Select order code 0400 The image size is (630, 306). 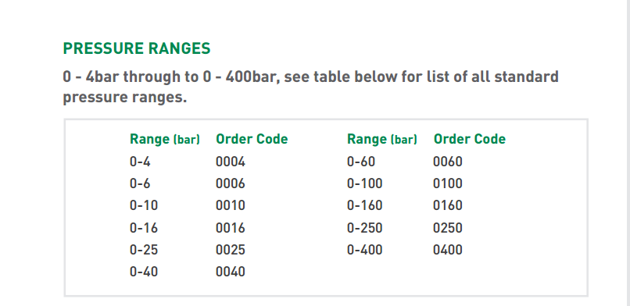[448, 250]
